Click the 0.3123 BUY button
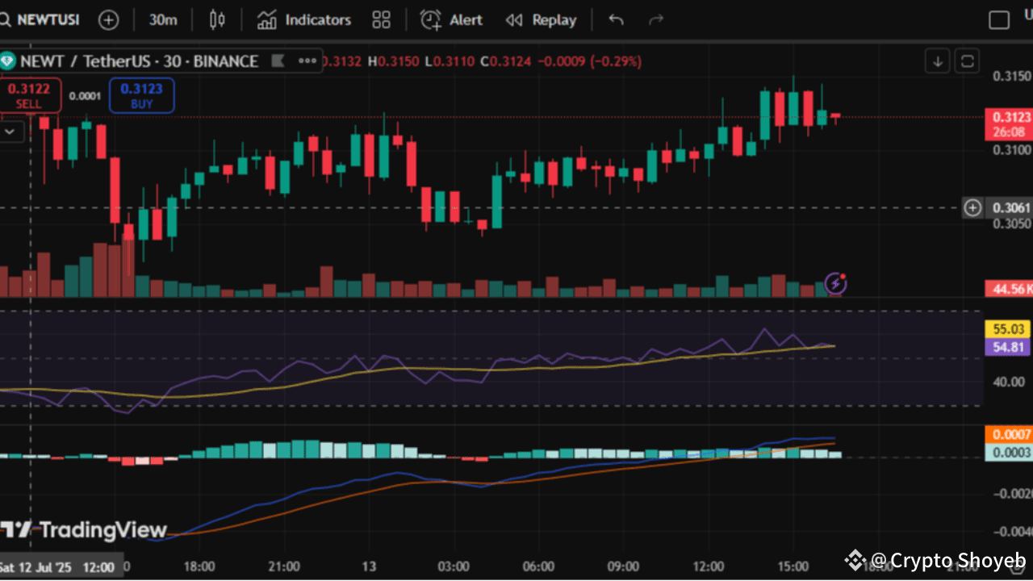The image size is (1033, 581). tap(142, 95)
